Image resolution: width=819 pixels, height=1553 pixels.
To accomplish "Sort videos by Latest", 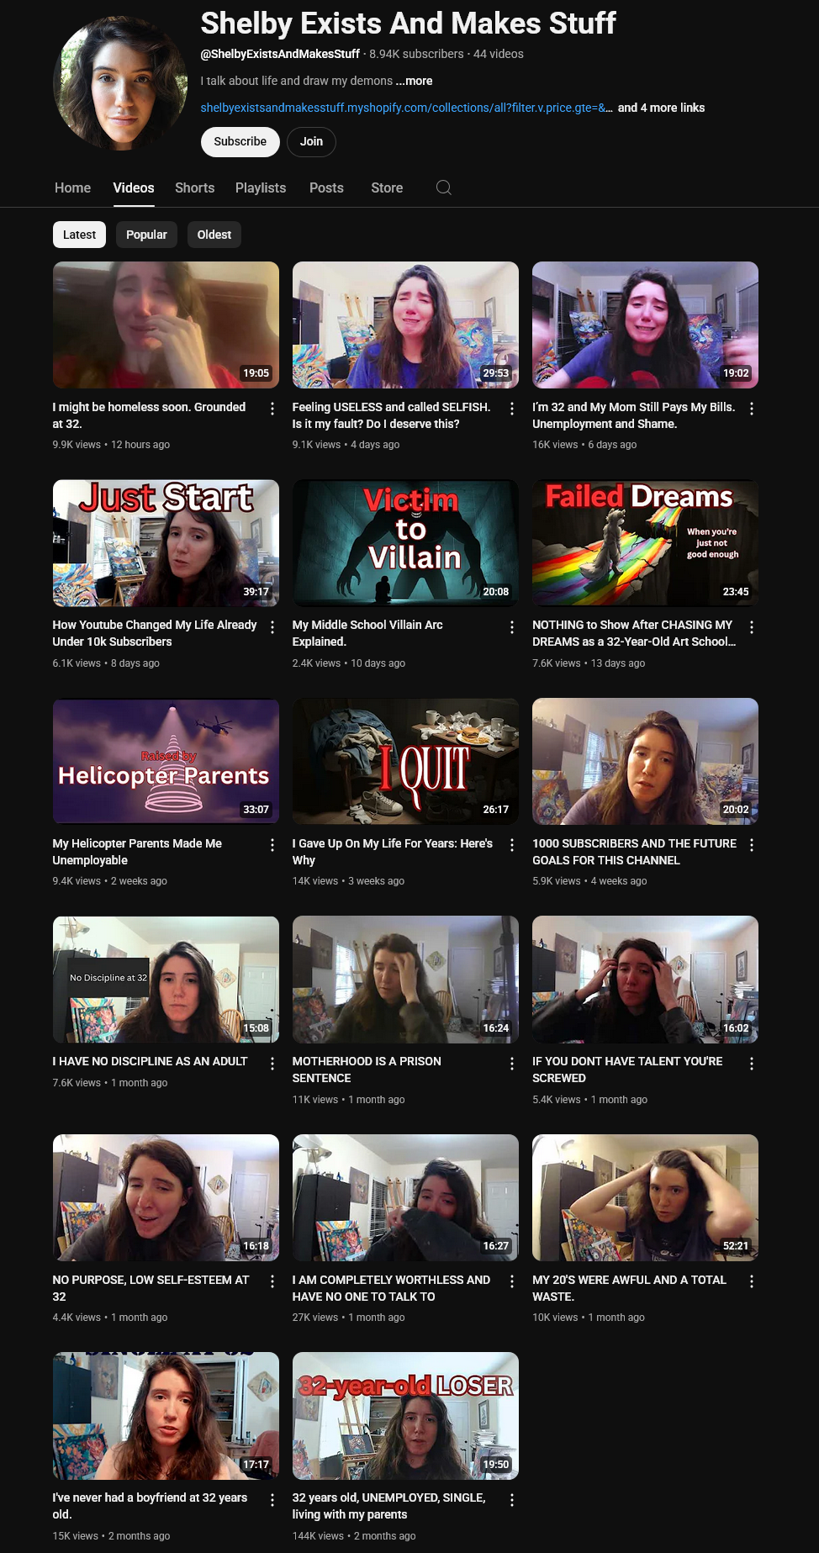I will pos(79,235).
